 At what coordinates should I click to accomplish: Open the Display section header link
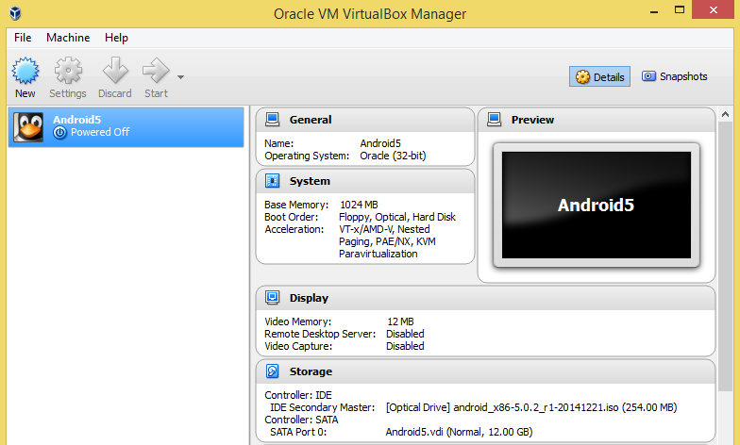[309, 298]
